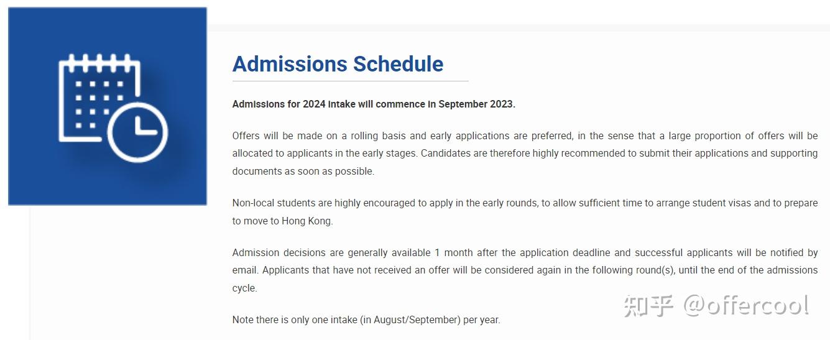Click the clock symbol on the calendar icon
The width and height of the screenshot is (830, 340).
(137, 132)
